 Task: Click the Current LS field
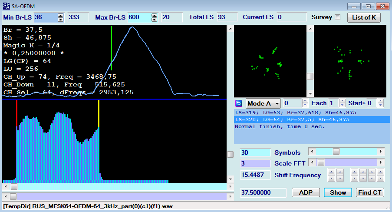[x=292, y=17]
